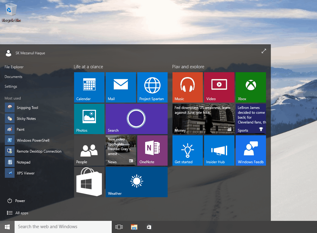Open the Calendar tile
The width and height of the screenshot is (317, 233).
click(x=89, y=87)
